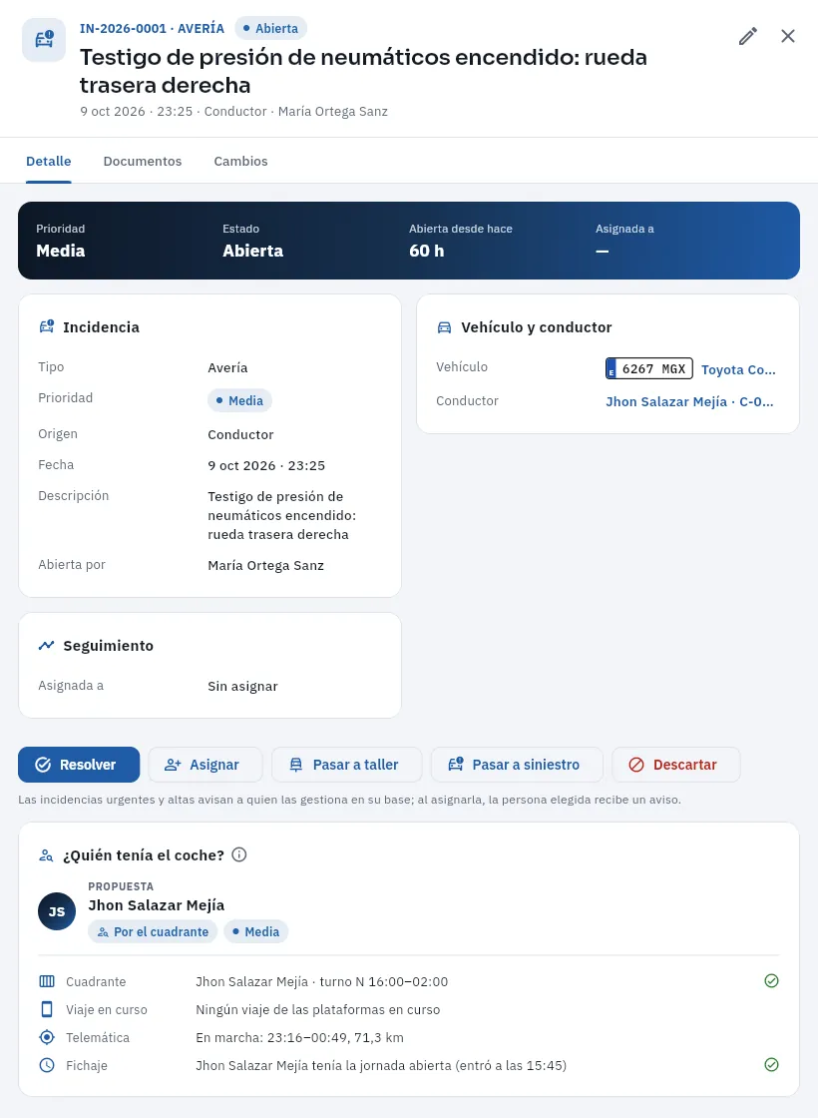Screen dimensions: 818x1118
Task: Click Pasar a siniestro button
Action: tap(517, 765)
